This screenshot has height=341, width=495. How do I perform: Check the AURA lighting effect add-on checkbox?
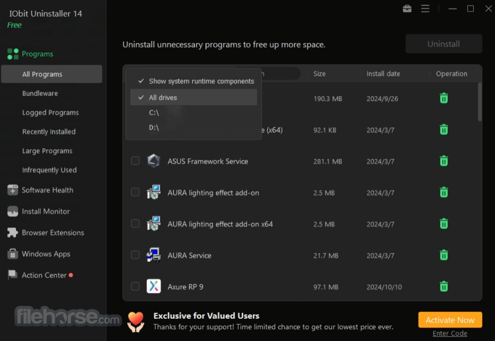135,192
